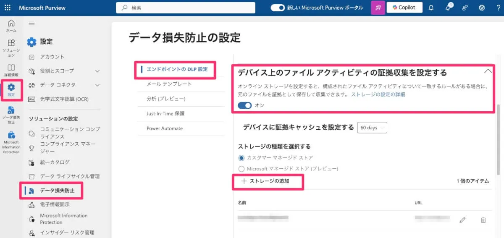This screenshot has height=238, width=504.
Task: Open the app launcher waffle icon
Action: [x=8, y=8]
